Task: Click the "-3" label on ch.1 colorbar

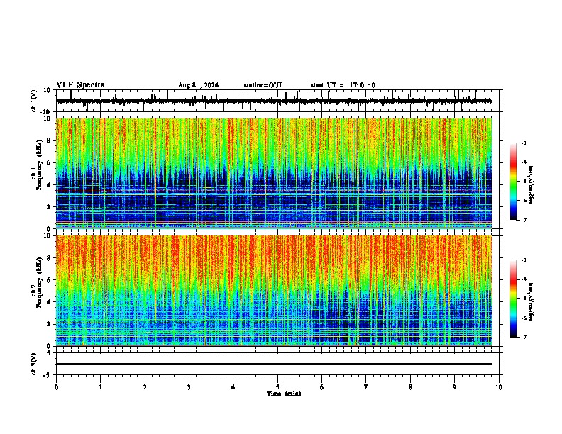Action: point(523,143)
